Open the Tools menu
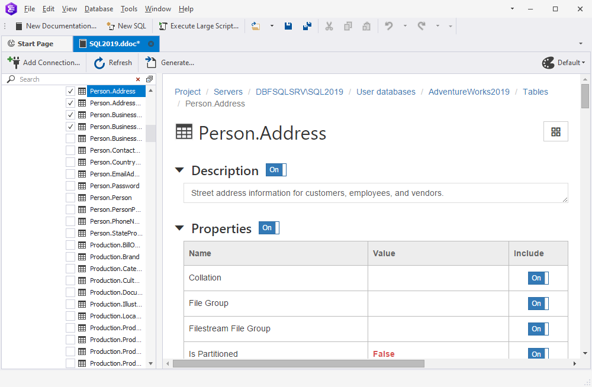The image size is (592, 387). 129,9
